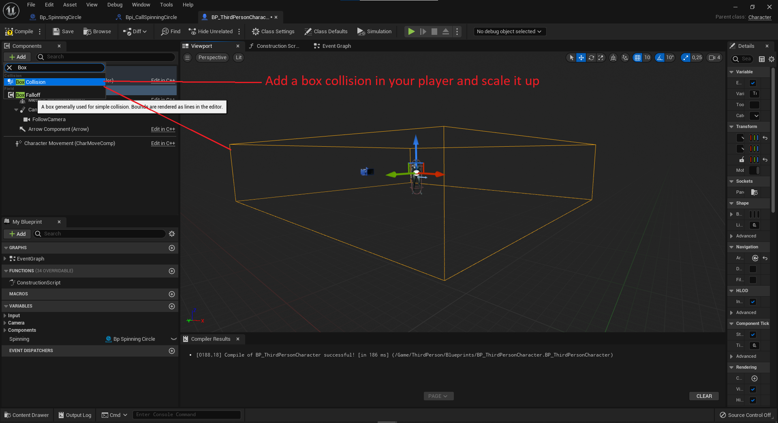Start Simulation mode
Screen dimensions: 778x423
[374, 32]
